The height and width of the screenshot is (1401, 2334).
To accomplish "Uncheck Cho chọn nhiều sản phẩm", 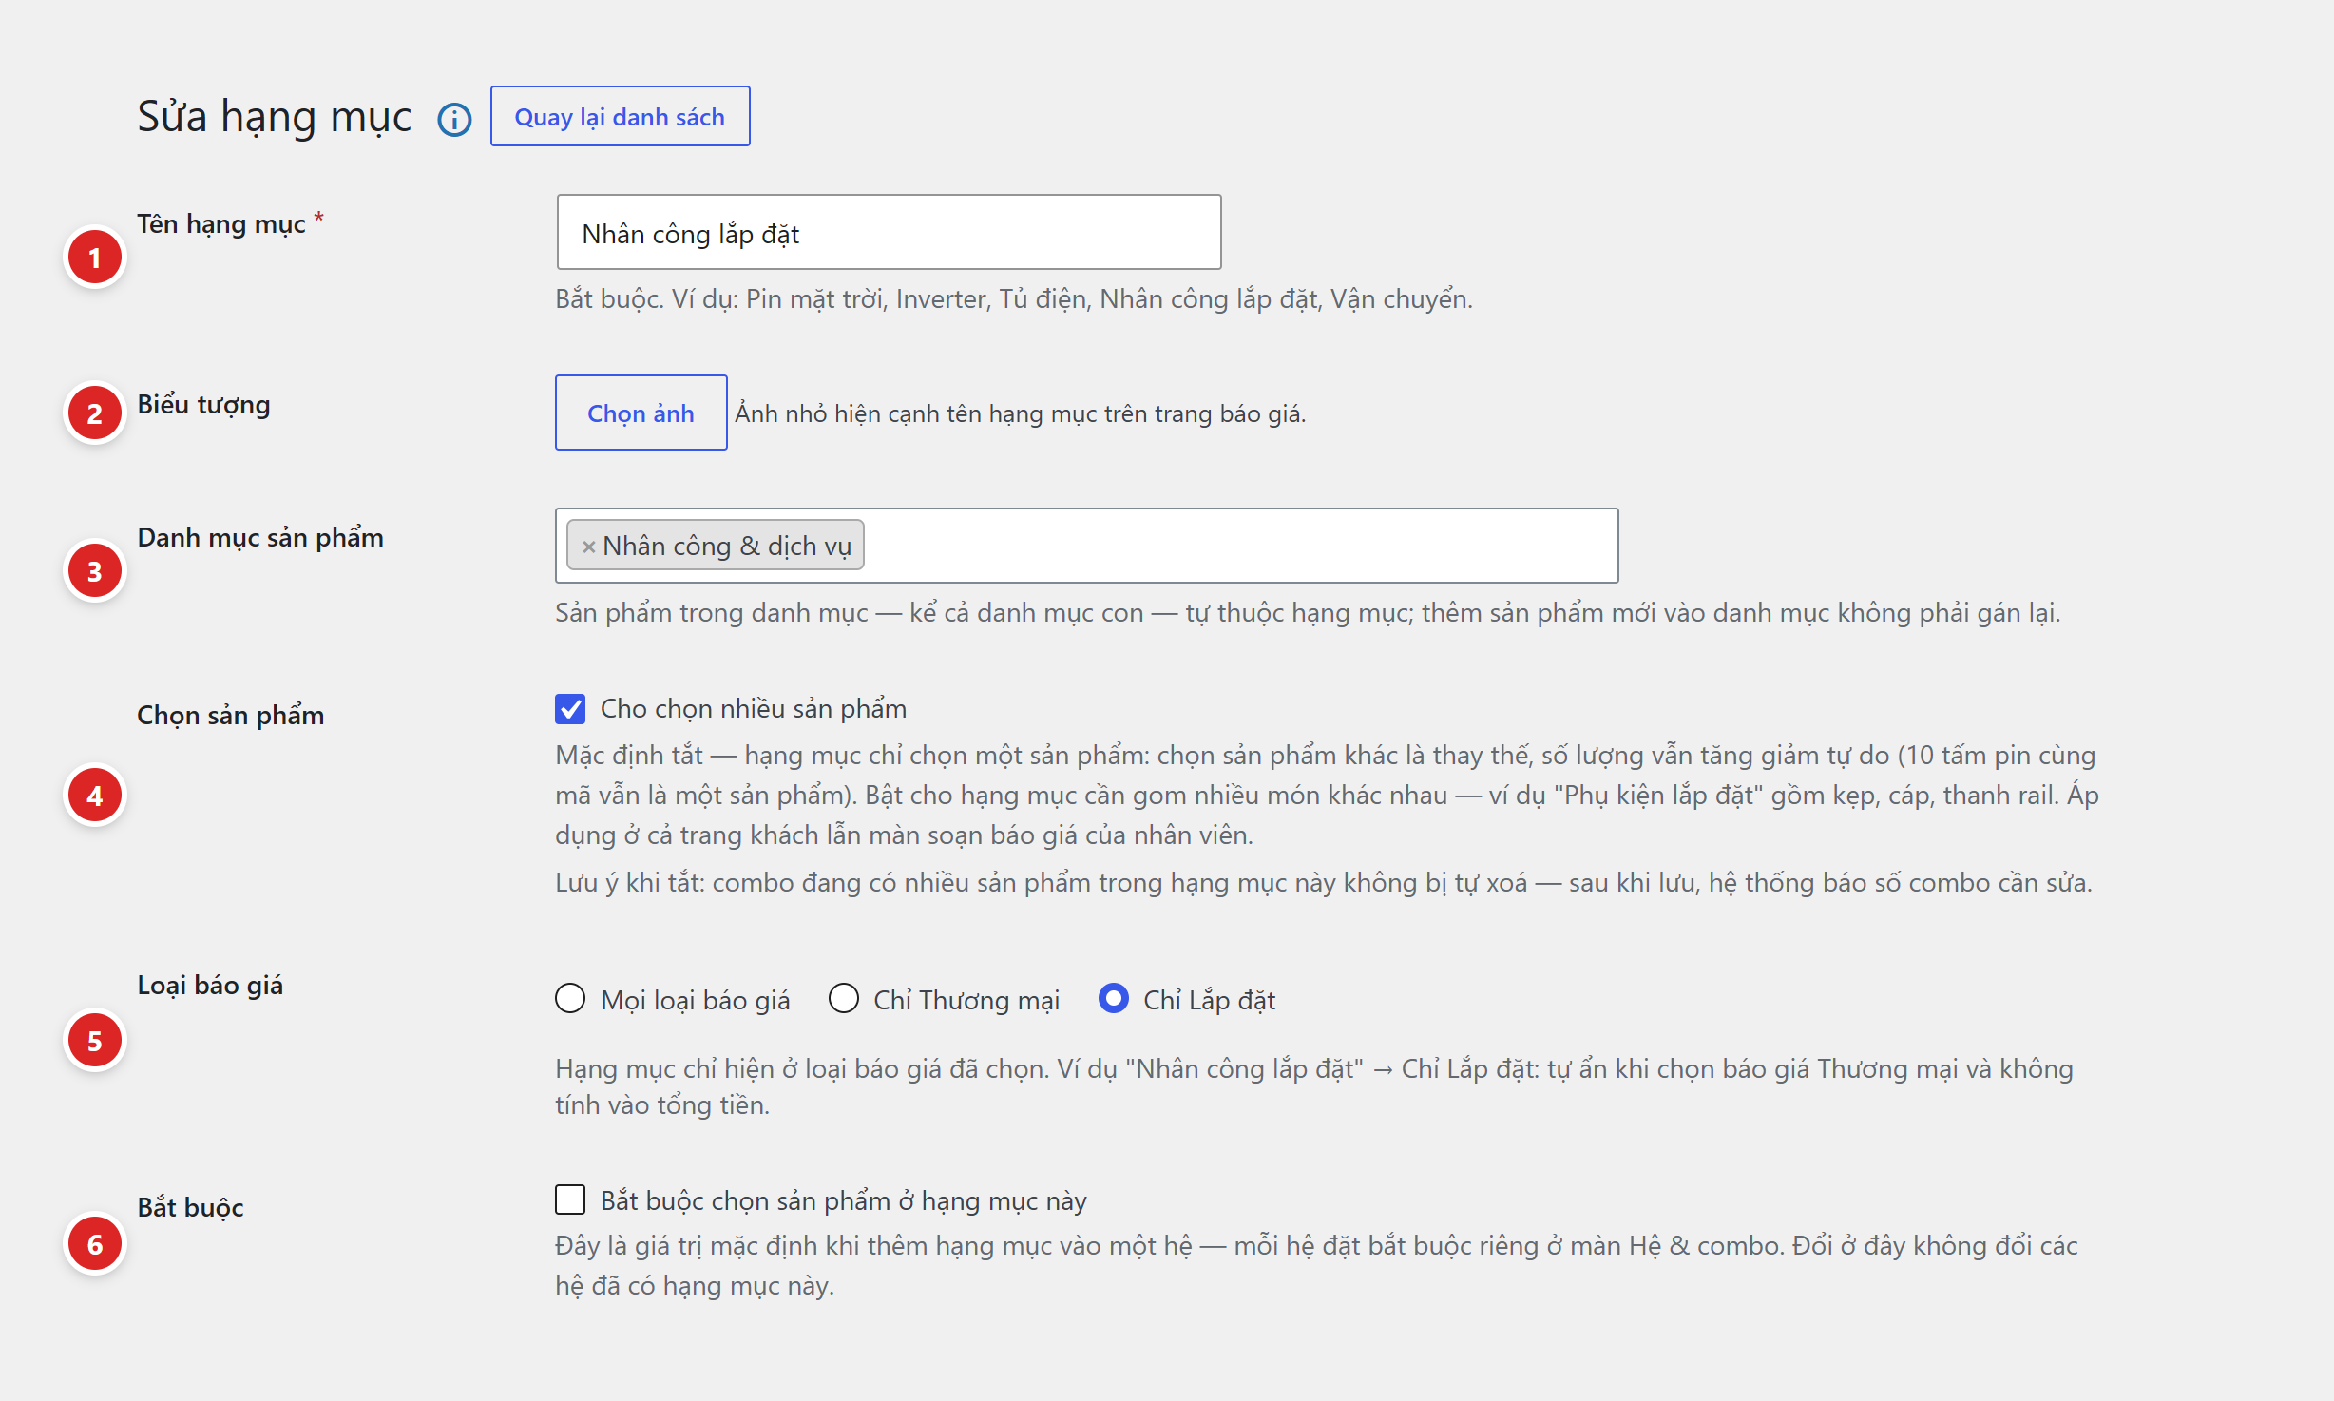I will click(570, 708).
